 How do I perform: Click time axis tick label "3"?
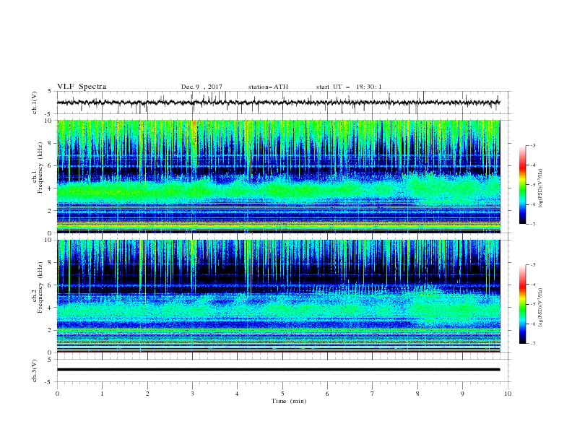click(192, 394)
